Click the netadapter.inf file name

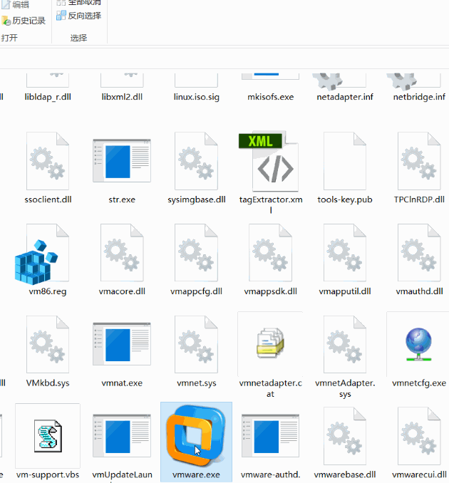[345, 97]
